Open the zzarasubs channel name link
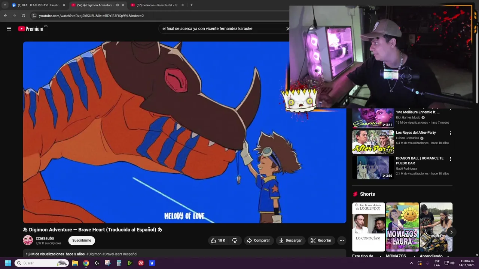This screenshot has height=269, width=479. pos(45,238)
